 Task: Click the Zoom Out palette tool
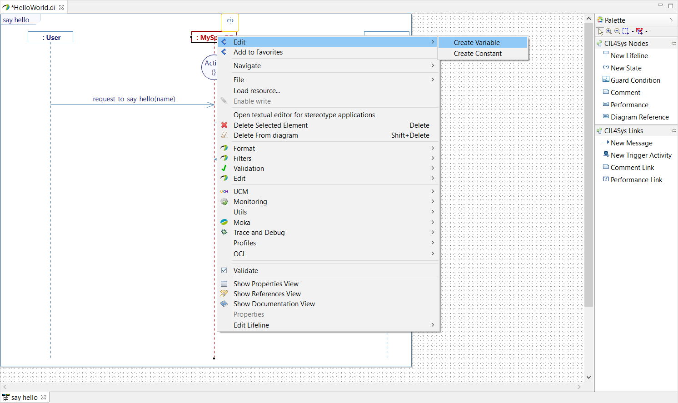coord(617,31)
